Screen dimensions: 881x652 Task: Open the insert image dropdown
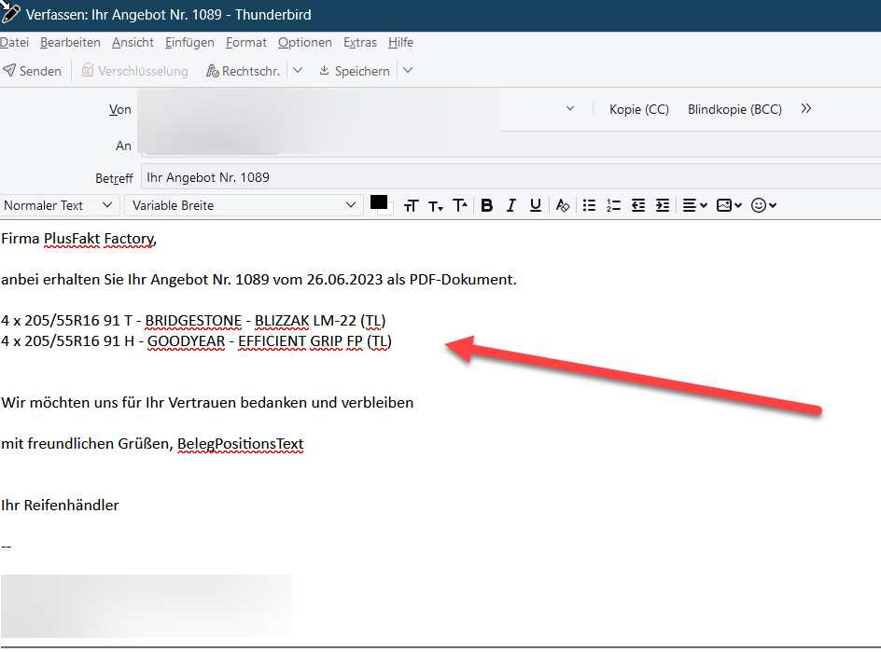click(729, 205)
